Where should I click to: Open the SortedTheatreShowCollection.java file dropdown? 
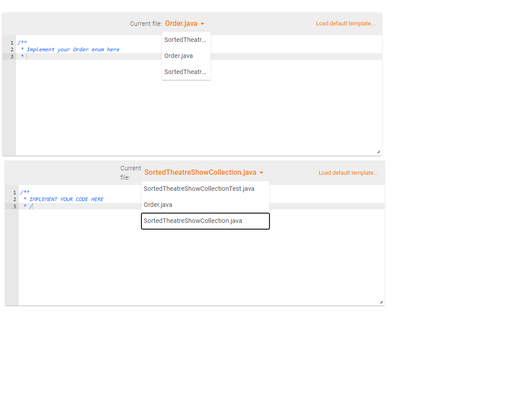[203, 172]
